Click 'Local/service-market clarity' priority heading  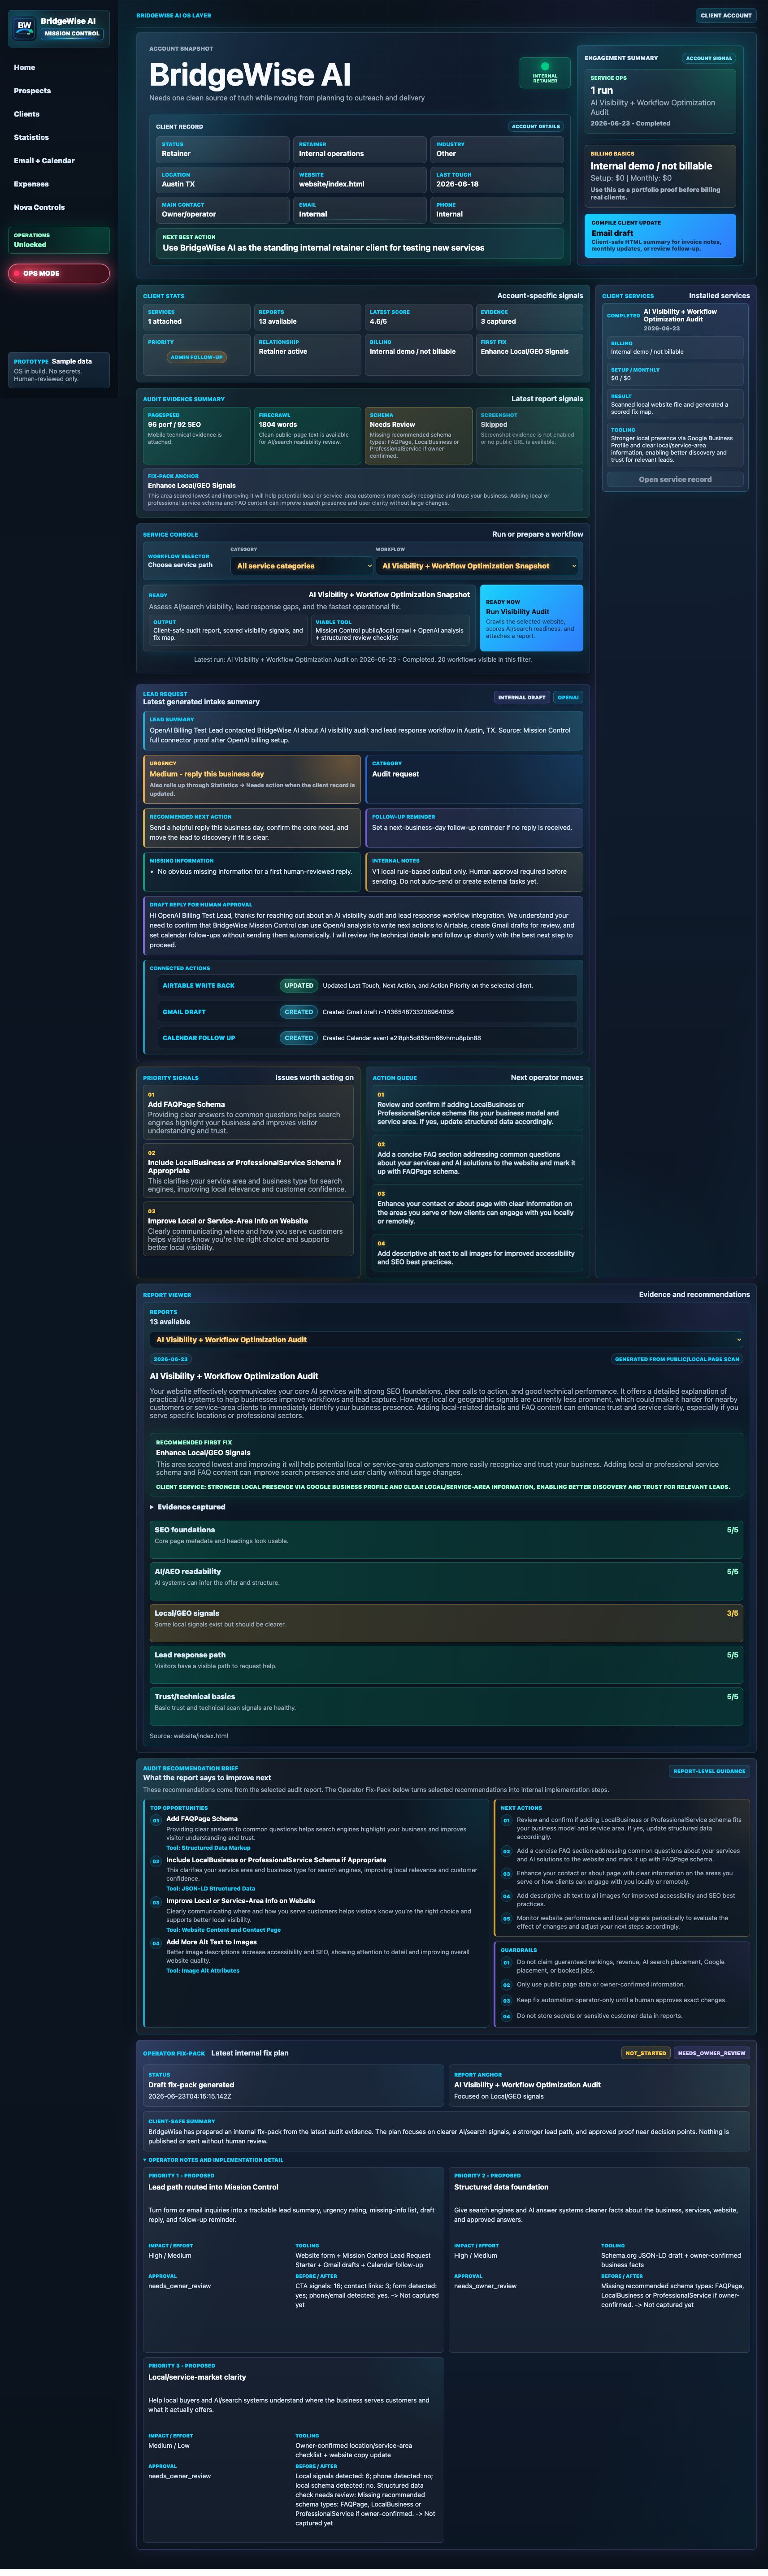click(197, 2377)
